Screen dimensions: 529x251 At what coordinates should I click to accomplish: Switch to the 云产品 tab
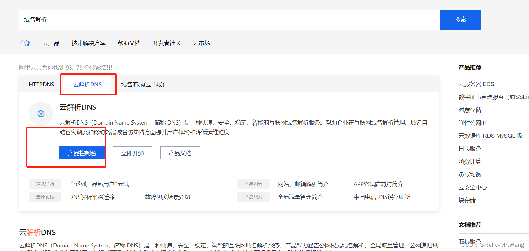click(51, 43)
